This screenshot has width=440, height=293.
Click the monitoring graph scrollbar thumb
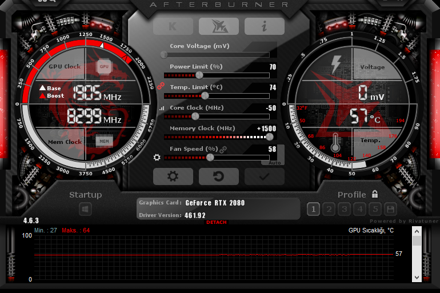click(417, 241)
